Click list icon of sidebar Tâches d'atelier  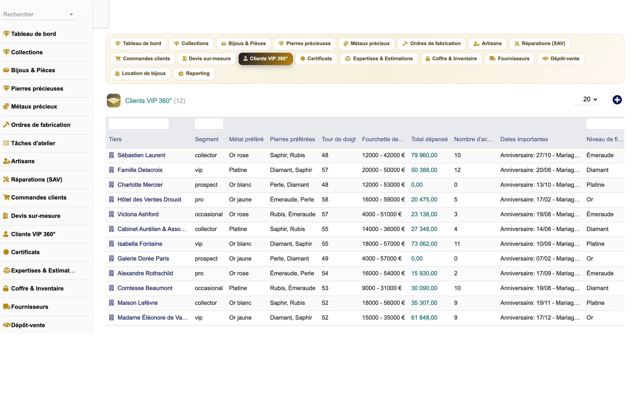[6, 143]
